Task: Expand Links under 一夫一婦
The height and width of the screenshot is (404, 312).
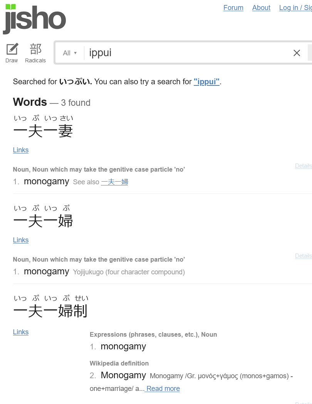Action: (21, 240)
